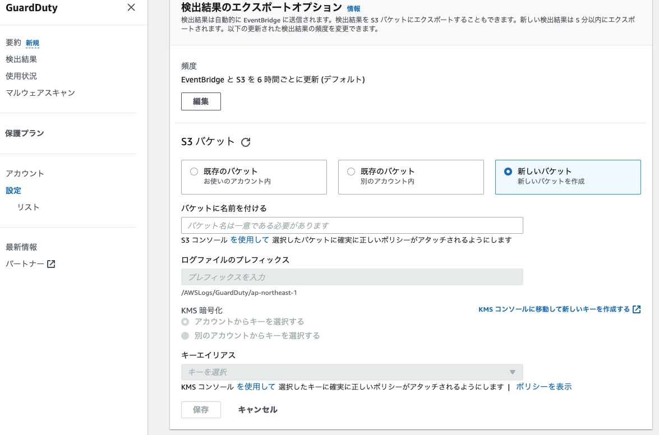Choose アカウントからキーを選択する radio
The image size is (659, 435).
[185, 322]
